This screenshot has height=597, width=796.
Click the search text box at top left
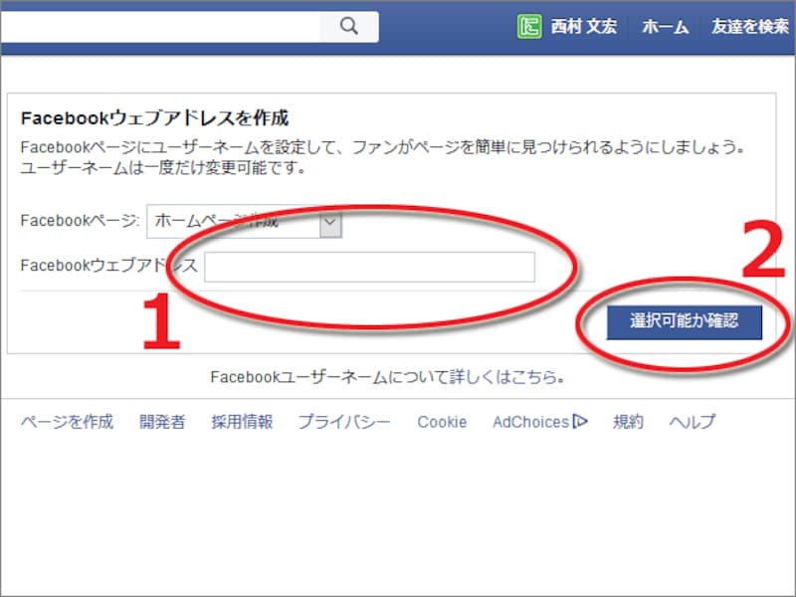pos(159,27)
